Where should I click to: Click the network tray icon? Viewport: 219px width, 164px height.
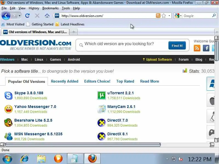174,159
